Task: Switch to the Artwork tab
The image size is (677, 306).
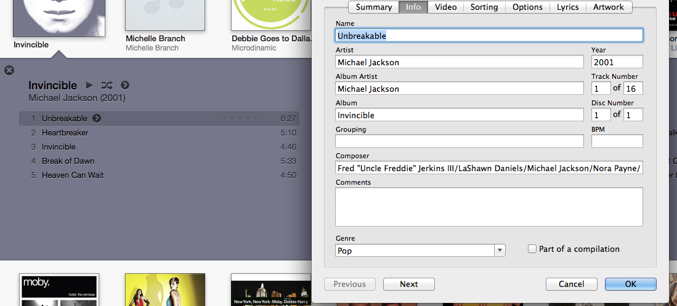Action: coord(609,7)
